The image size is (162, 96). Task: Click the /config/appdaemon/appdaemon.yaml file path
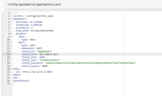(34, 4)
